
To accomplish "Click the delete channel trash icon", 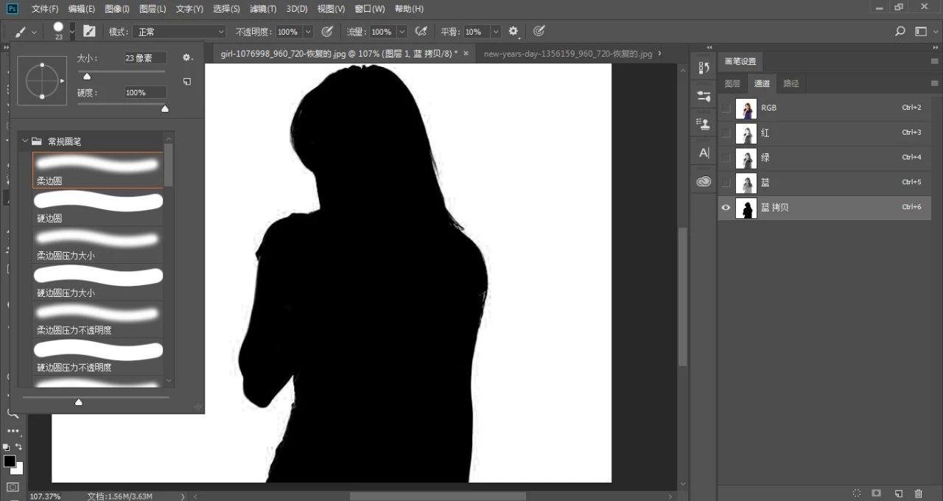I will [x=918, y=493].
